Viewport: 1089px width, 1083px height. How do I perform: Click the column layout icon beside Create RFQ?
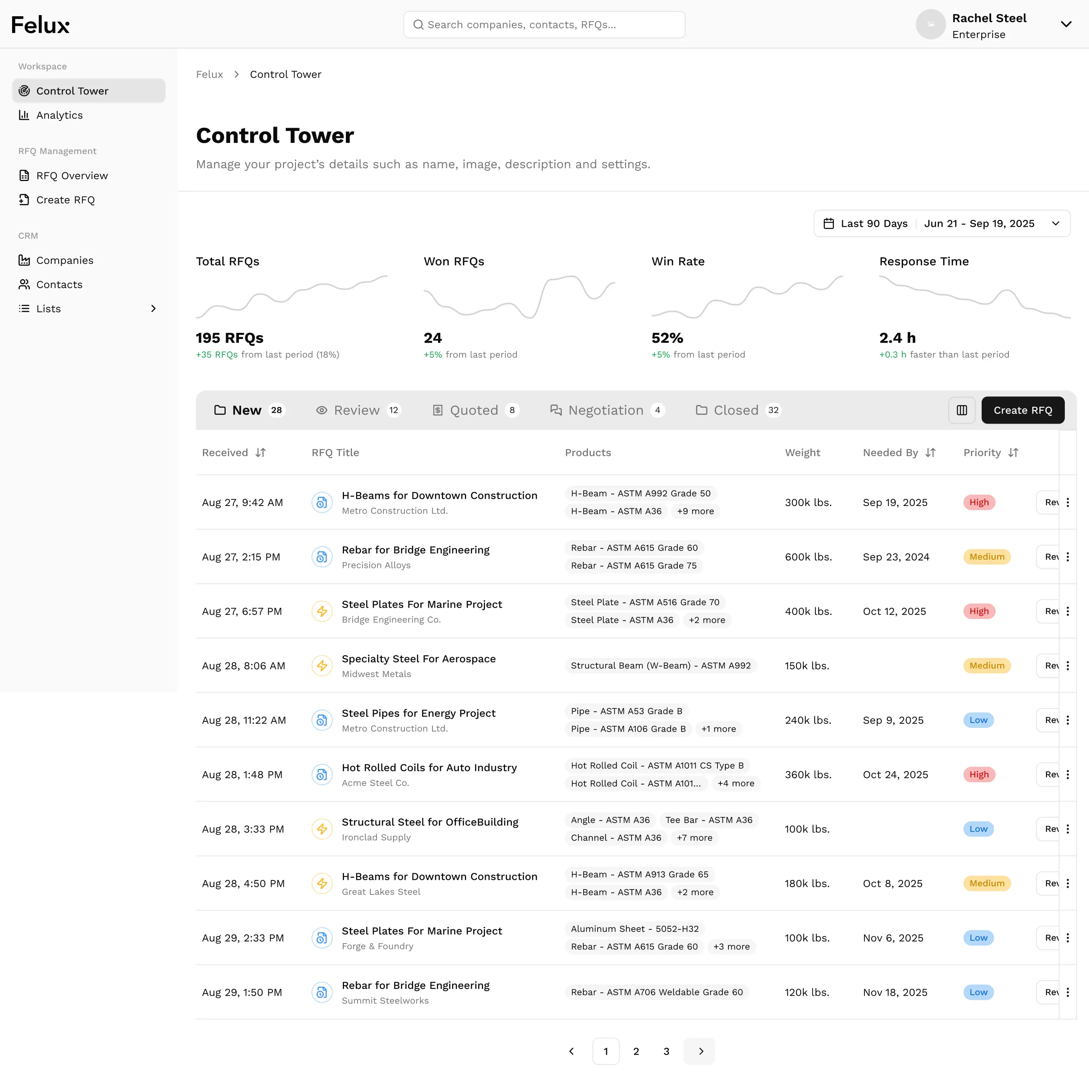(962, 410)
